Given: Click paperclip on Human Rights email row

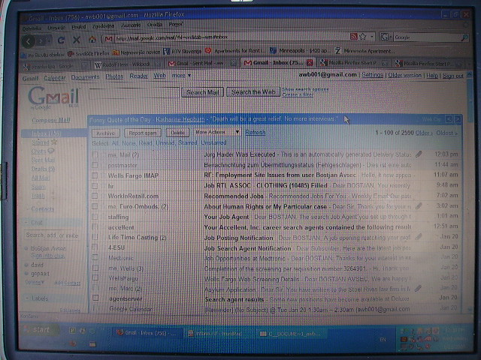Looking at the screenshot, I should 419,205.
